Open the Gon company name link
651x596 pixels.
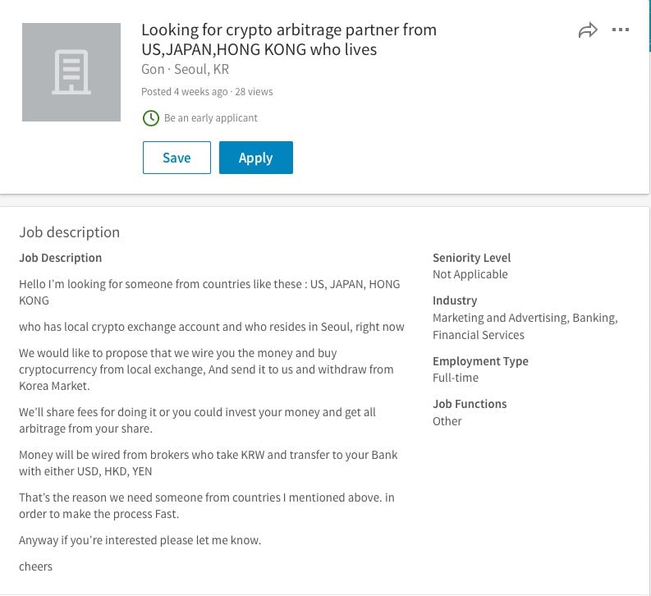pos(153,69)
